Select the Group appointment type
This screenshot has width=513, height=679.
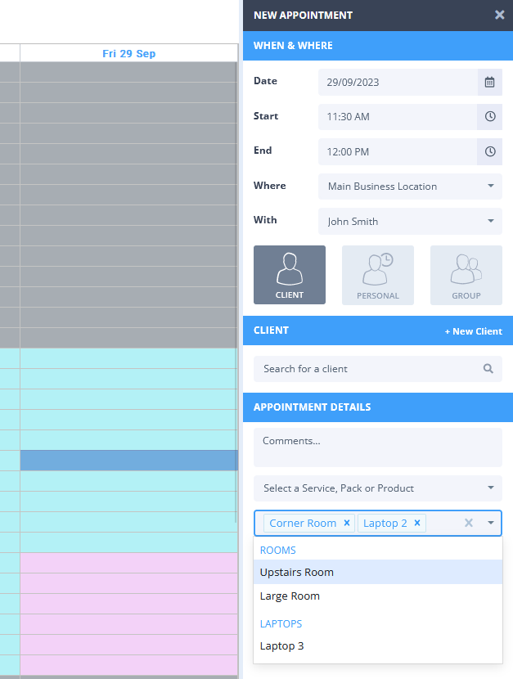click(466, 276)
